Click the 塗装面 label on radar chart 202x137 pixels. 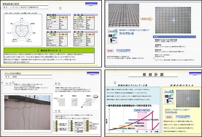point(32,24)
